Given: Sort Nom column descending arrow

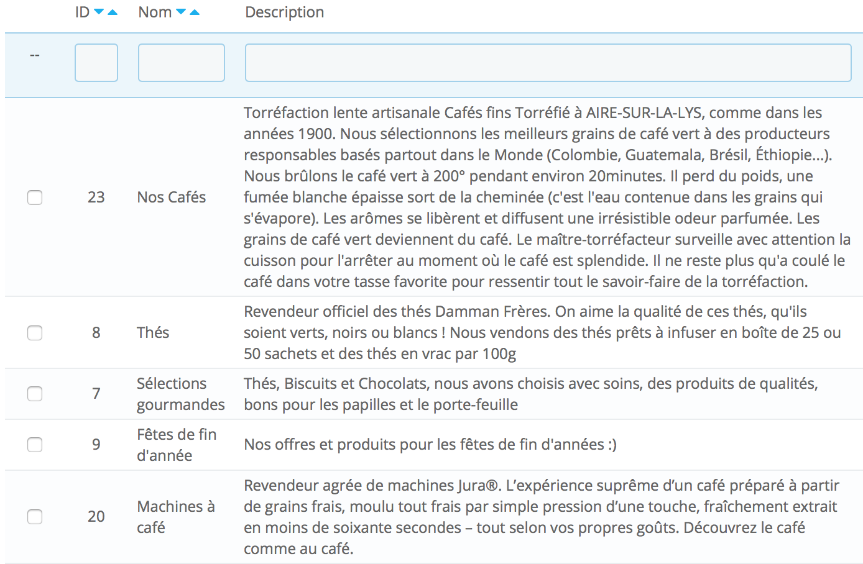Looking at the screenshot, I should (181, 12).
